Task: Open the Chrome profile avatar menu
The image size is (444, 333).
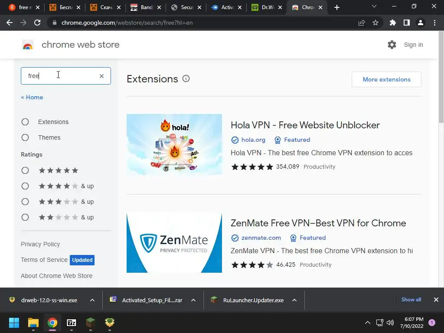Action: click(x=421, y=23)
